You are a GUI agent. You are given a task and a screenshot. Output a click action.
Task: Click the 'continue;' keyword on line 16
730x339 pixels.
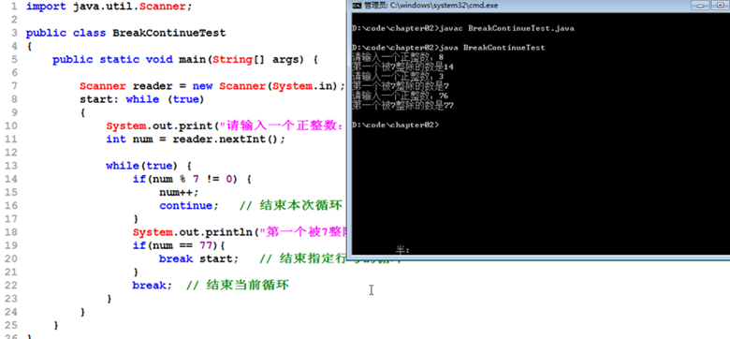pyautogui.click(x=188, y=205)
